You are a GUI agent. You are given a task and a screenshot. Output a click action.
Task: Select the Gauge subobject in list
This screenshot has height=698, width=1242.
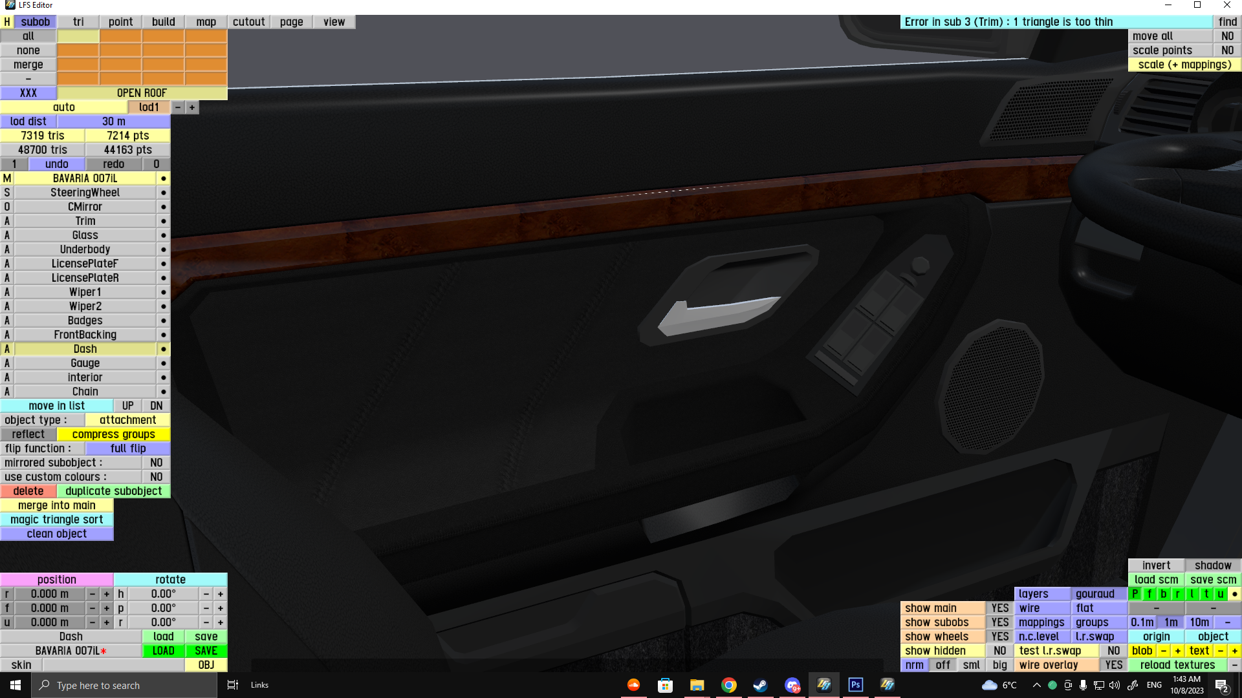(x=85, y=363)
